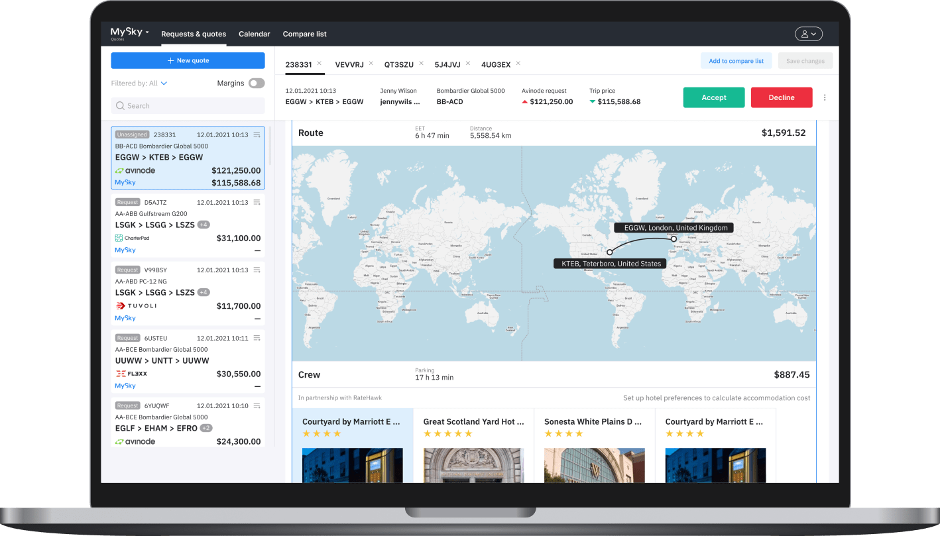Click the search magnifier icon

point(120,105)
